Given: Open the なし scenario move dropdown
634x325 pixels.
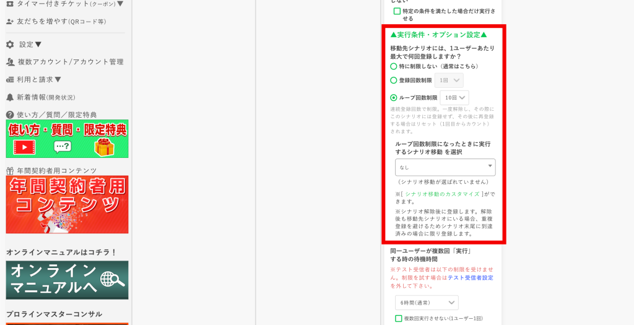Looking at the screenshot, I should pyautogui.click(x=445, y=167).
